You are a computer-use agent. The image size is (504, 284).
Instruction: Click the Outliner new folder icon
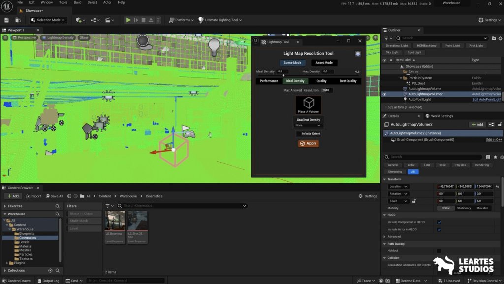494,38
